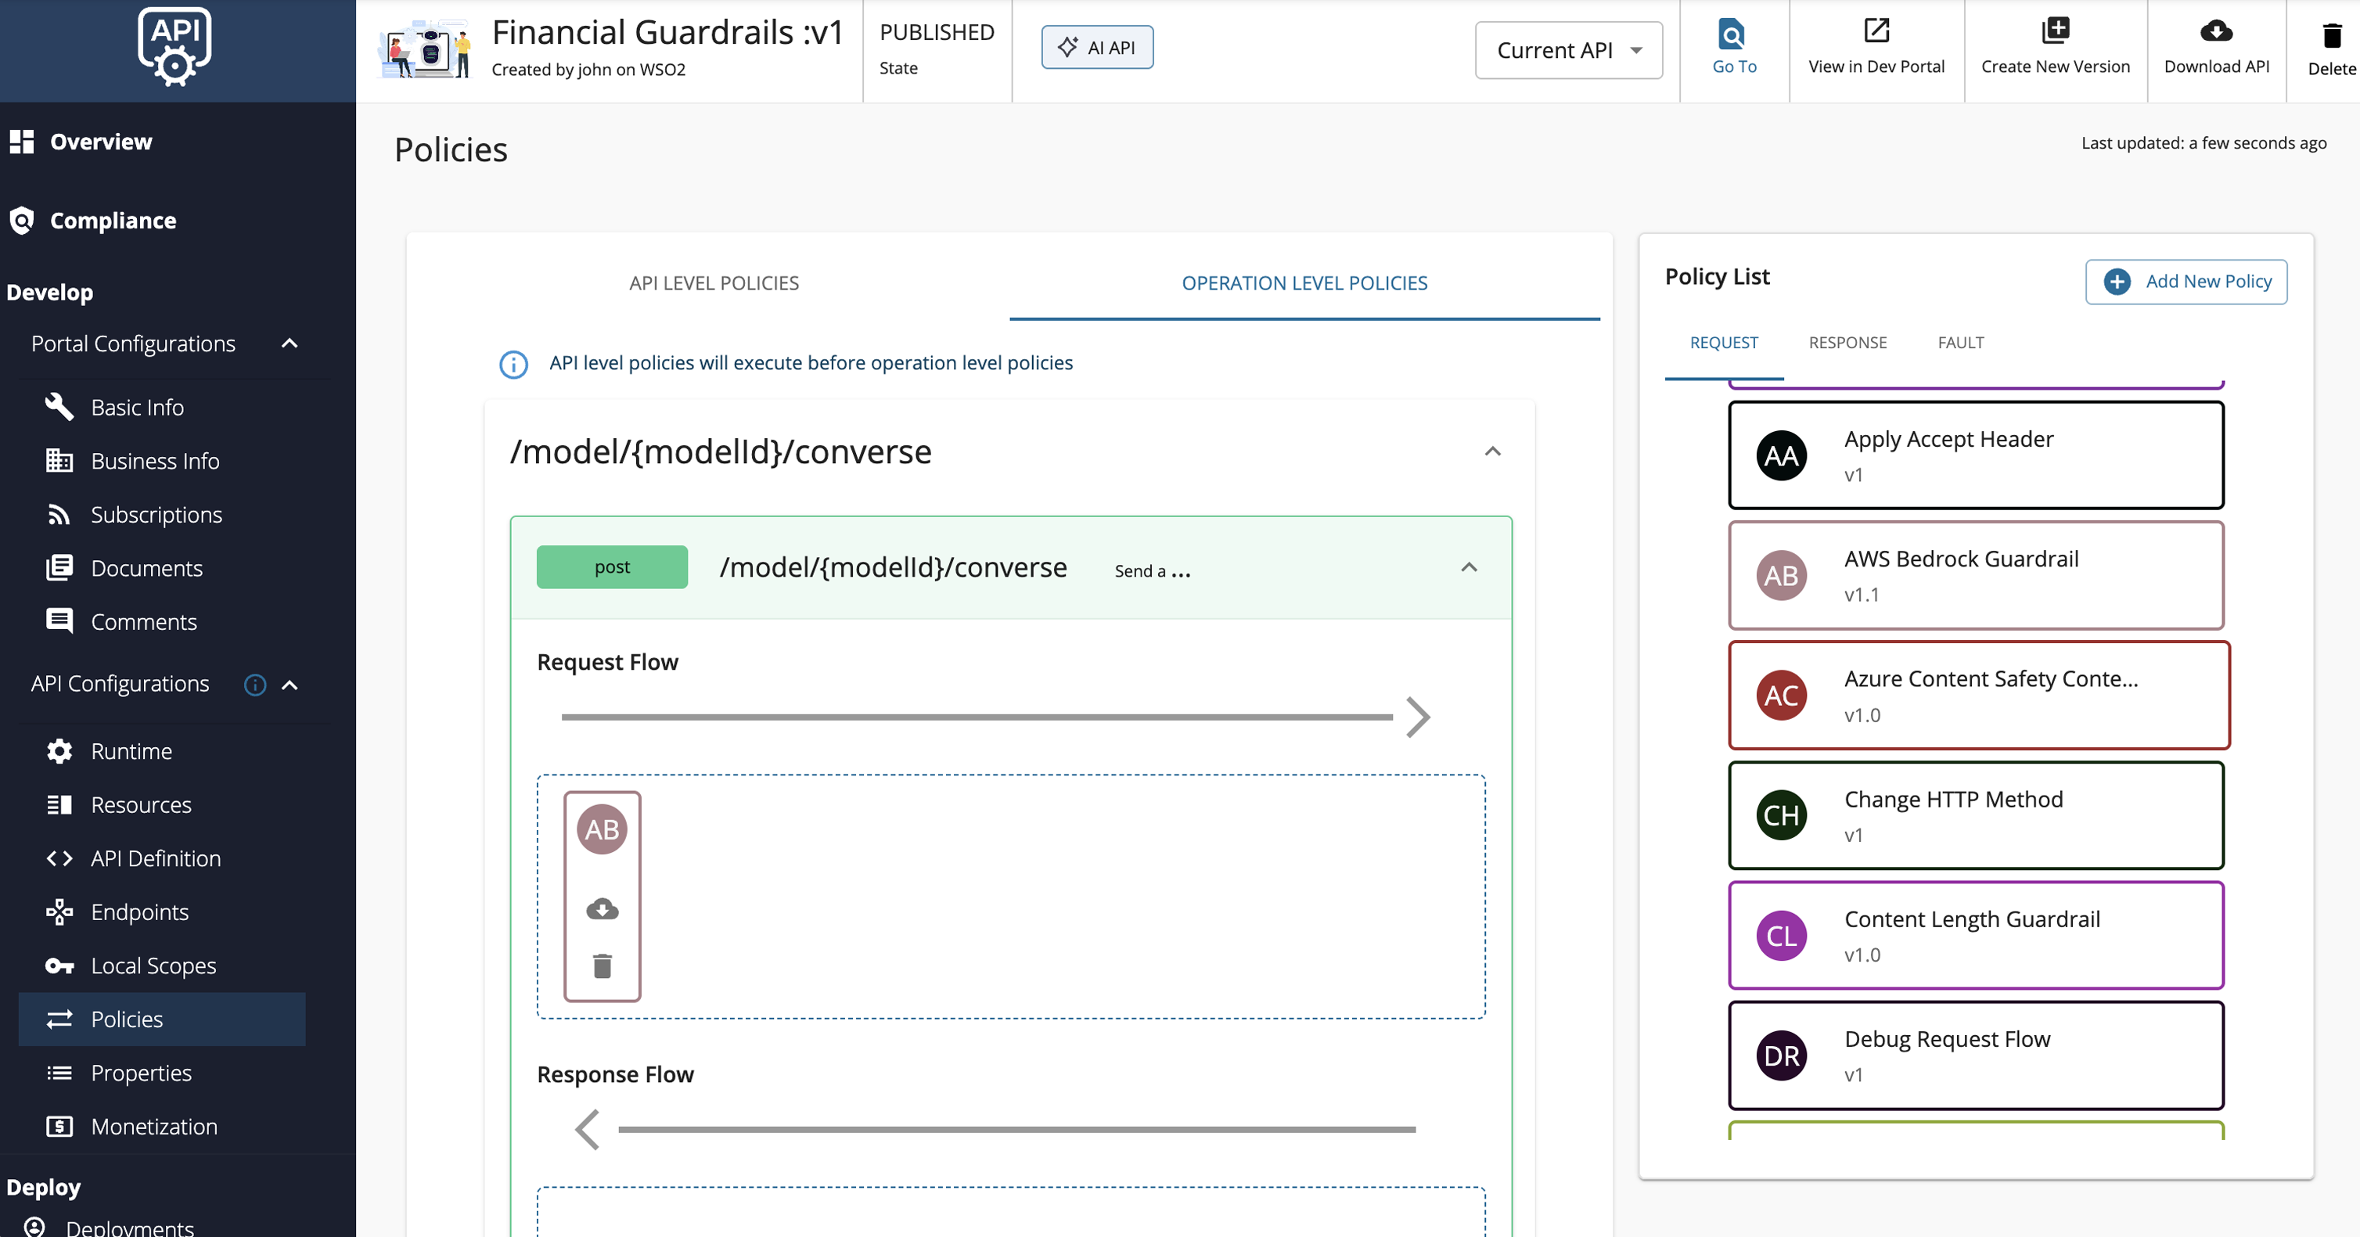The width and height of the screenshot is (2360, 1237).
Task: Open the Compliance section
Action: [113, 220]
